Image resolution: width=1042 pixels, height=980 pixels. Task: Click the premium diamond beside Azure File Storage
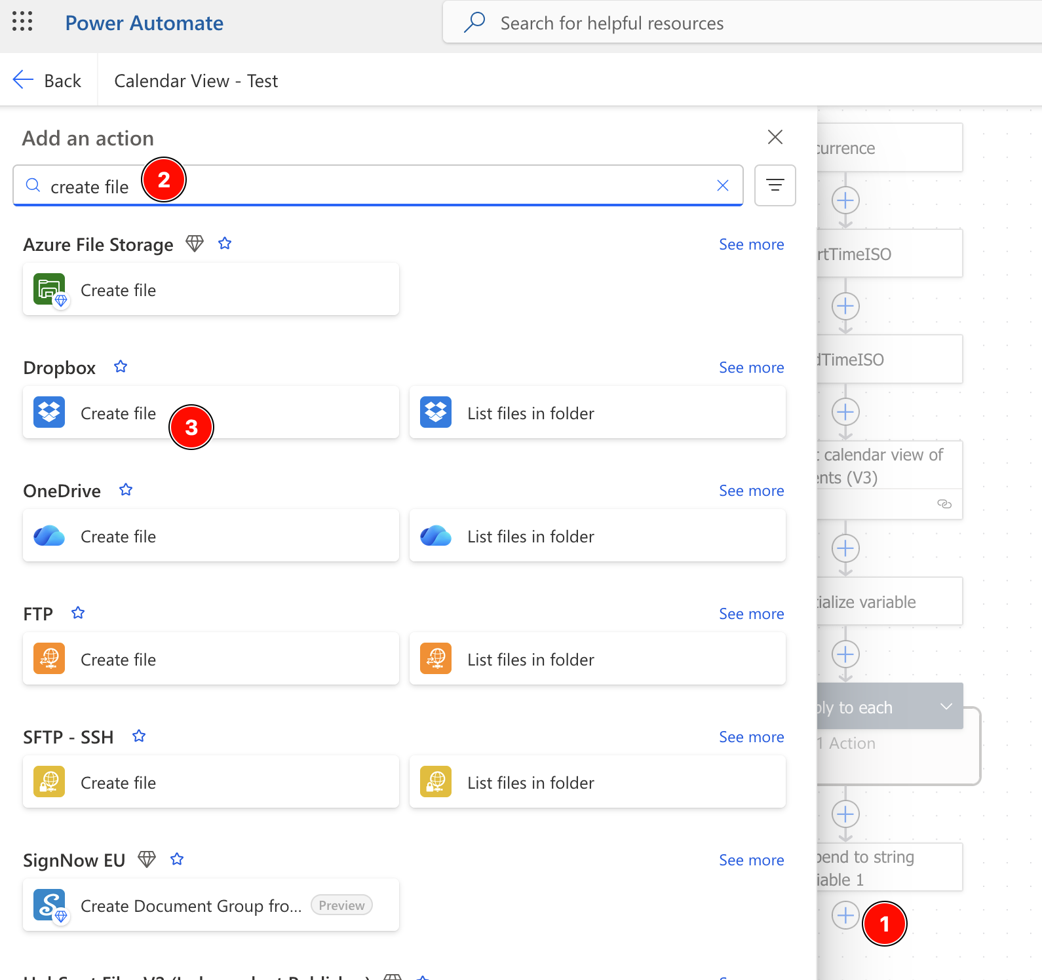pyautogui.click(x=195, y=244)
